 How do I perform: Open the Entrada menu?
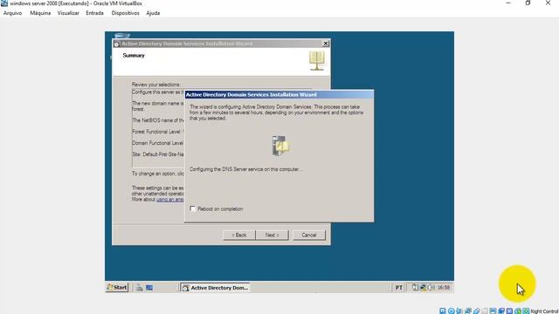point(94,13)
